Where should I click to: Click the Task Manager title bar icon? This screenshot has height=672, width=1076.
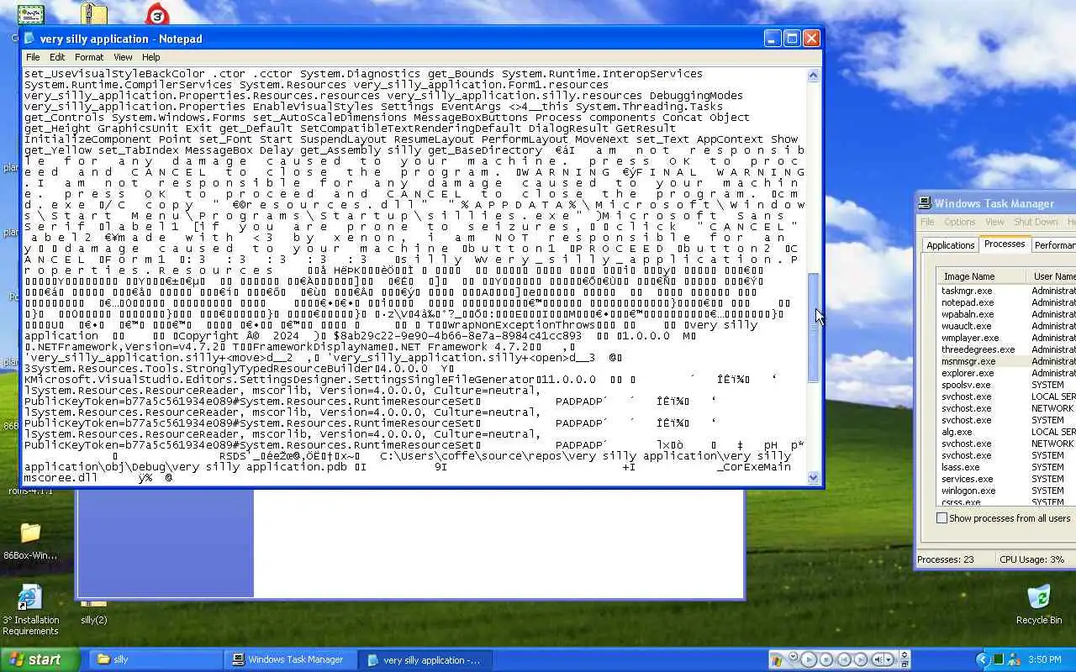point(925,203)
